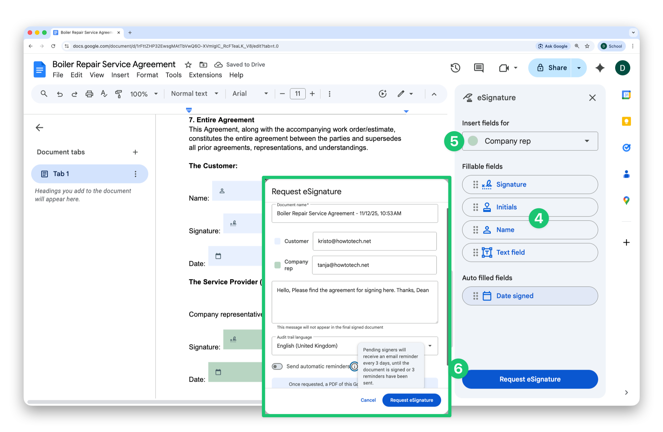Click the Customer email input field

coord(374,241)
